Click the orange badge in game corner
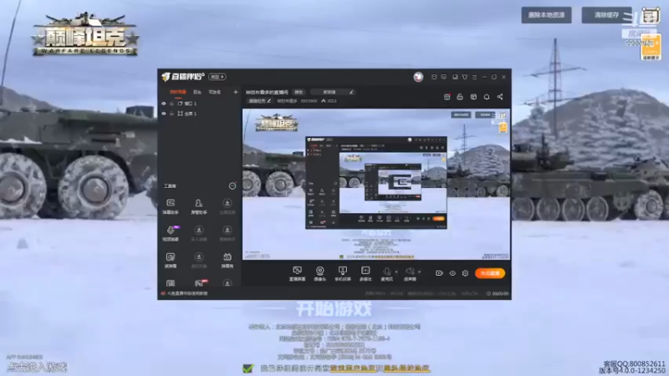669x376 pixels. [x=651, y=48]
